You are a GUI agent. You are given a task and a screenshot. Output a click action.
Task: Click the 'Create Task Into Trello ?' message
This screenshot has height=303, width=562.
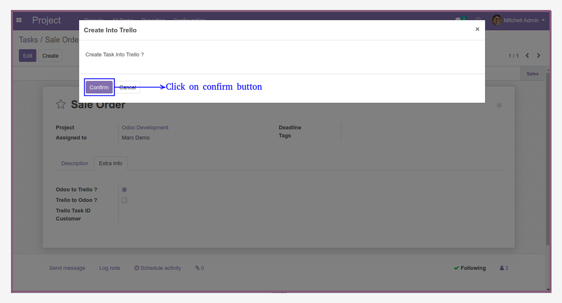(x=115, y=54)
